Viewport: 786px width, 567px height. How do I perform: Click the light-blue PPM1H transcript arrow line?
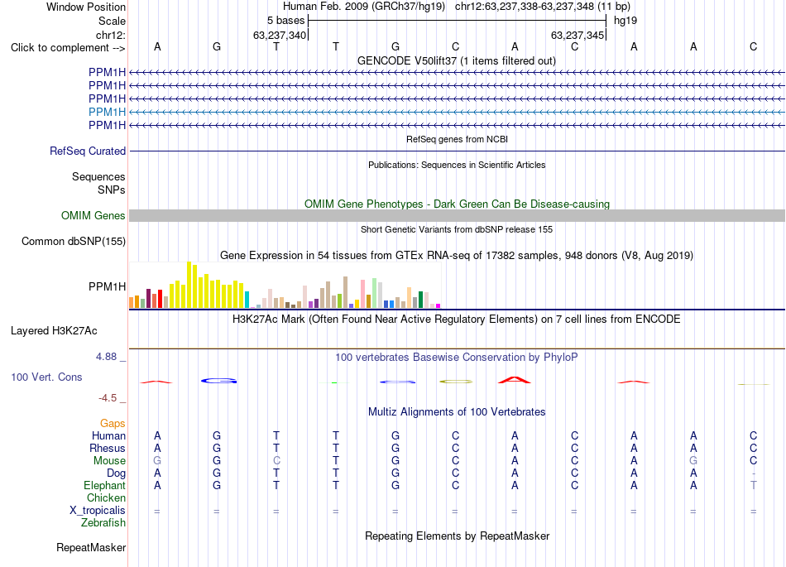(x=457, y=112)
